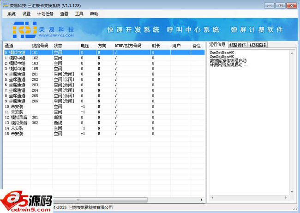
Task: Open the 计划任务 menu
Action: pos(45,14)
